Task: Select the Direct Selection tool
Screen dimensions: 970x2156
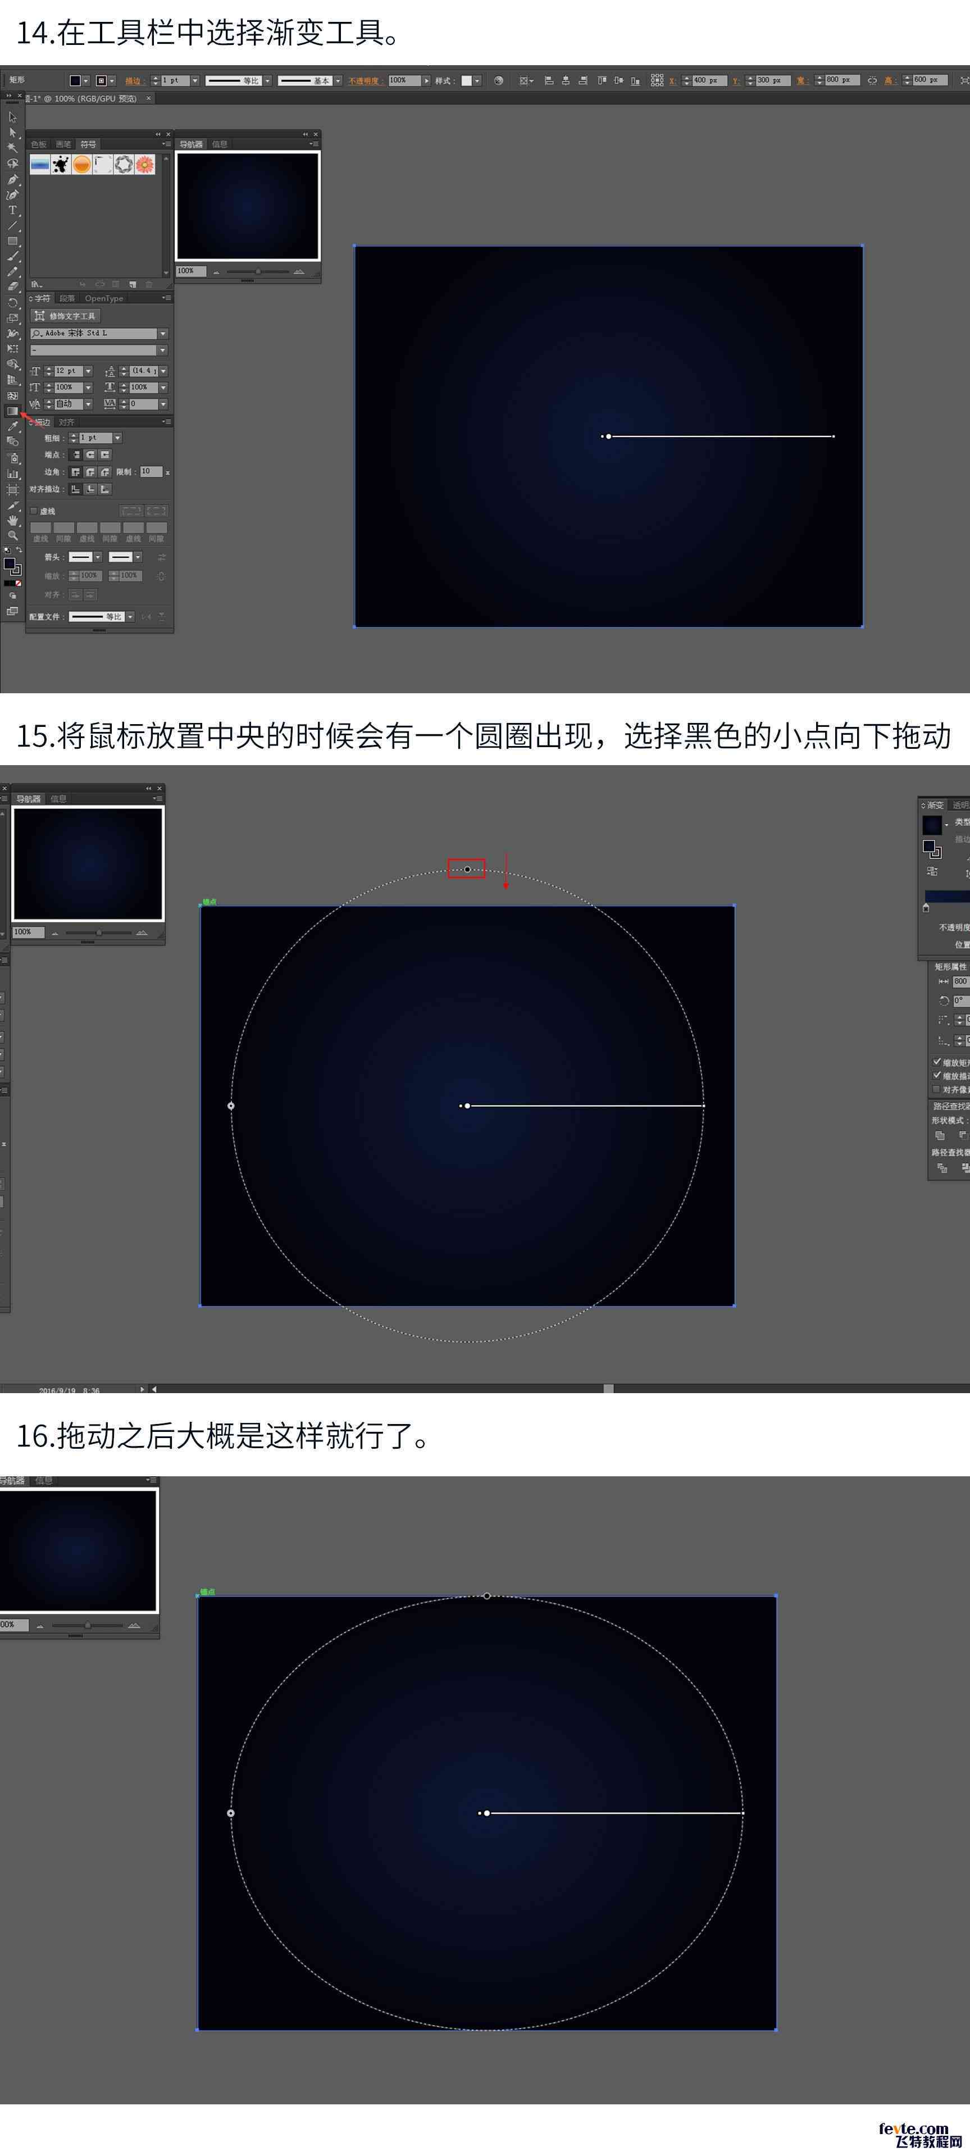Action: point(12,132)
